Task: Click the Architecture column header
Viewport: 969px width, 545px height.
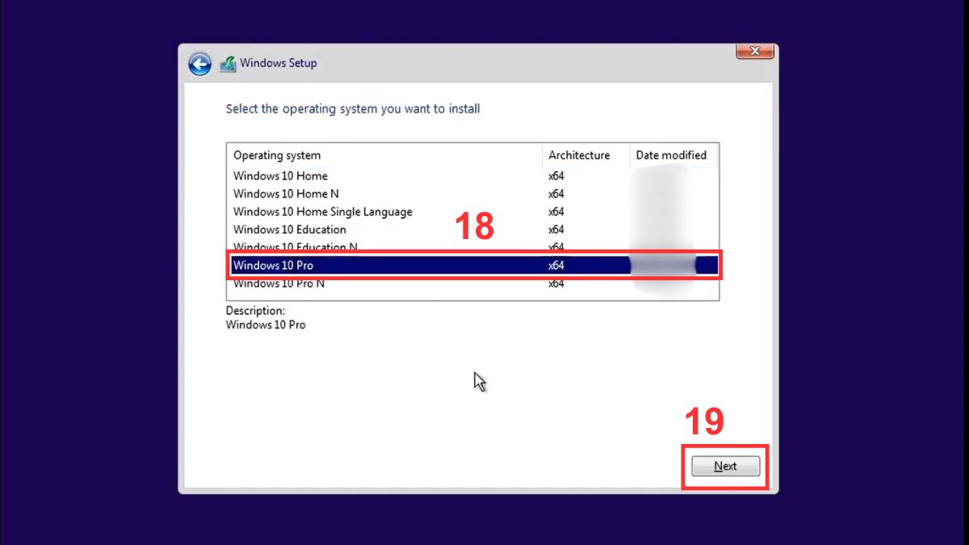Action: coord(585,155)
